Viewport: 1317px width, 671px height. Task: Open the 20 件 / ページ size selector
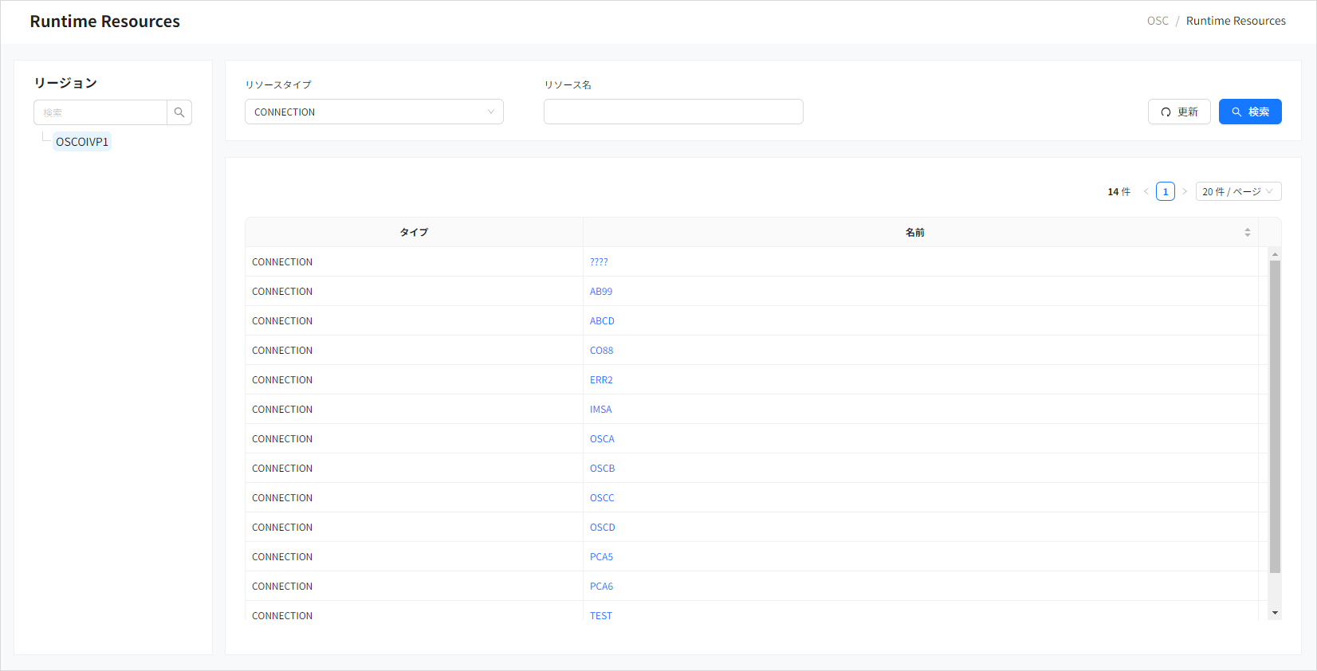1237,191
